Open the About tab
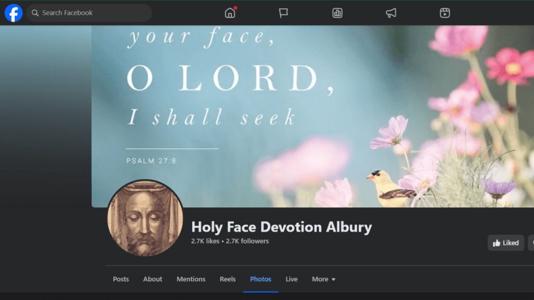The image size is (534, 300). tap(153, 279)
